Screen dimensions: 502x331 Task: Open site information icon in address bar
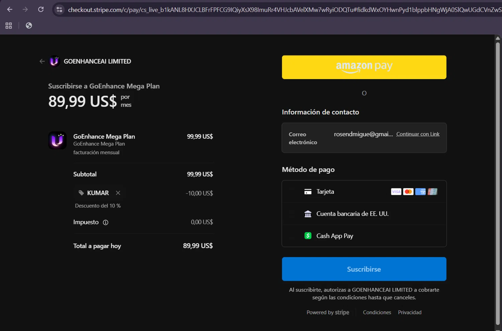click(60, 10)
